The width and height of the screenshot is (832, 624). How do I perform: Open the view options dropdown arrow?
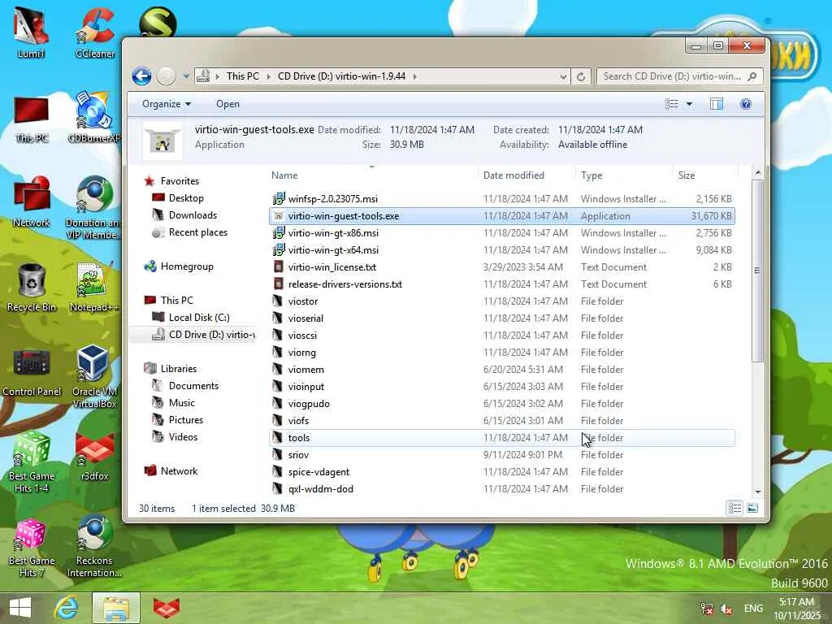689,104
